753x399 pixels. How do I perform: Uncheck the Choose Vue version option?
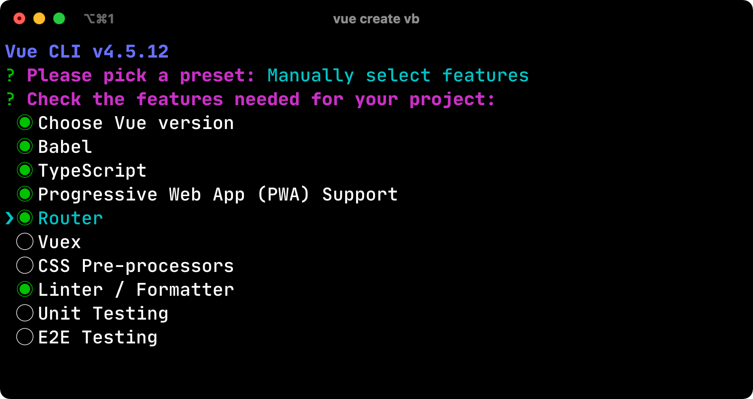[x=25, y=123]
